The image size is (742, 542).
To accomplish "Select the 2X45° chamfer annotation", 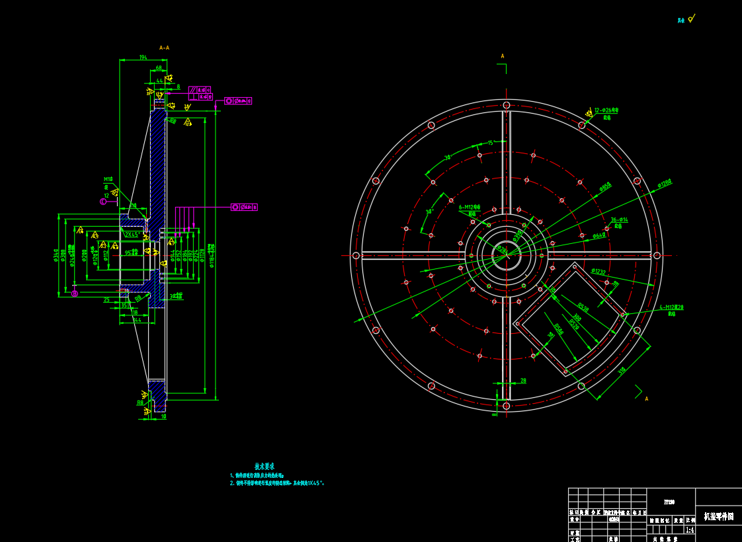I will (134, 234).
